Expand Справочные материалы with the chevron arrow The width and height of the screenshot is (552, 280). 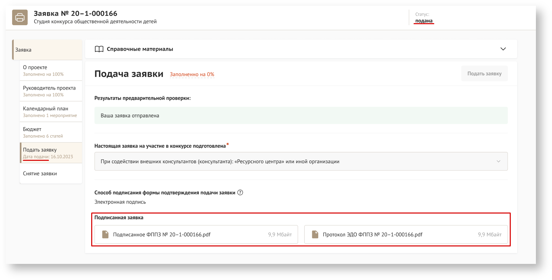click(x=503, y=49)
